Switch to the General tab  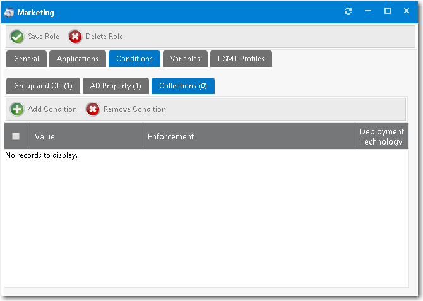[27, 59]
